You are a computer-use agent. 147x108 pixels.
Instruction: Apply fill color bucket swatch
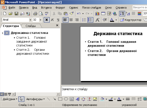click(x=102, y=99)
